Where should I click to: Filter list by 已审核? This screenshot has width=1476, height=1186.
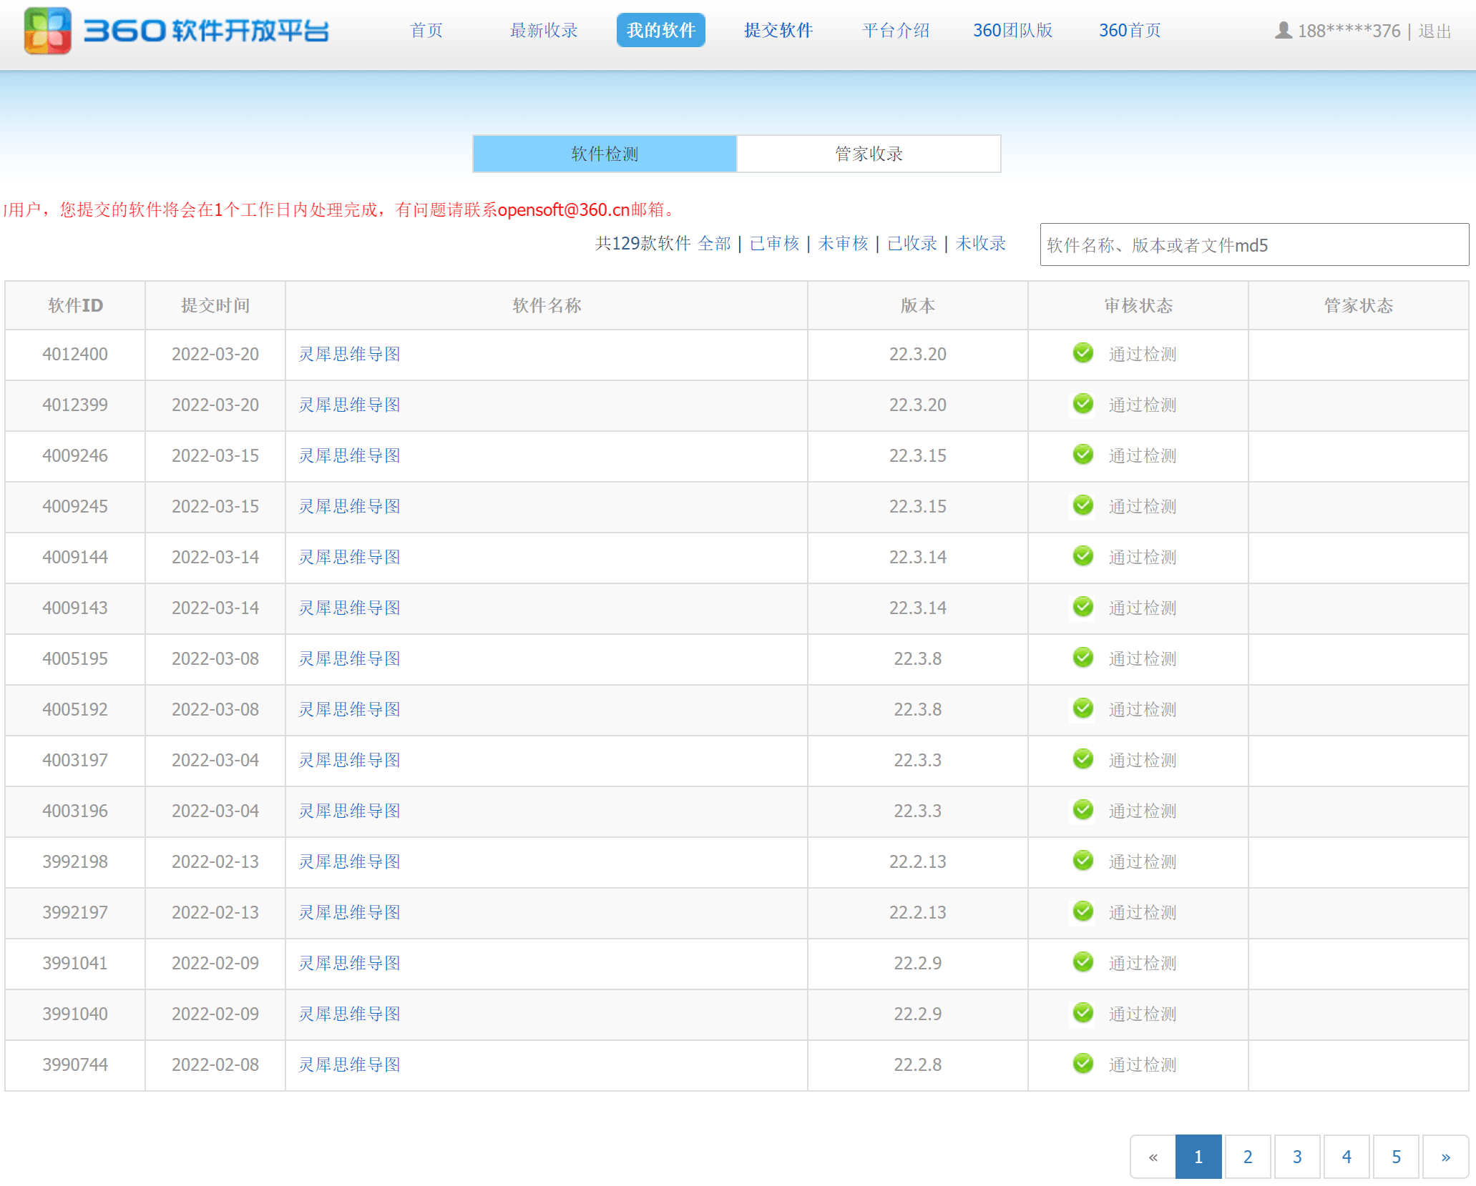point(775,244)
